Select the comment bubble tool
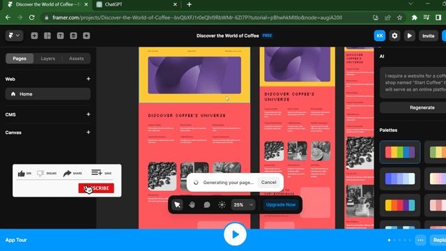446x251 pixels. (x=207, y=204)
